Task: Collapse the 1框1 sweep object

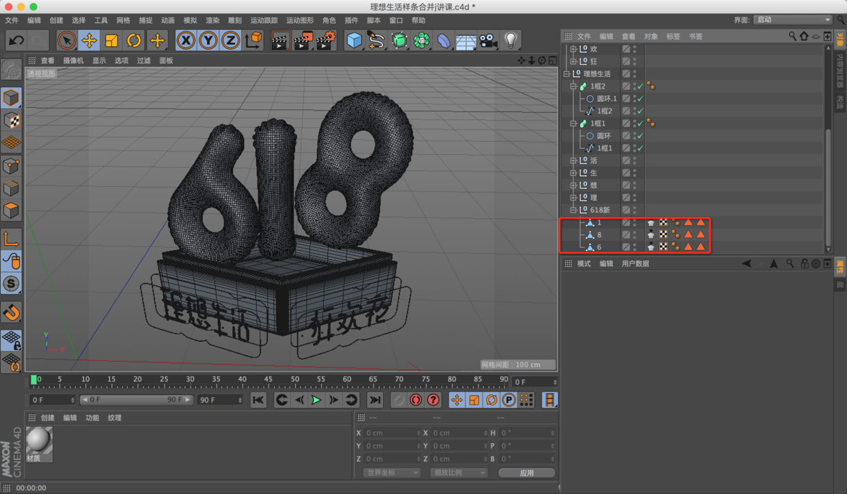Action: coord(573,123)
